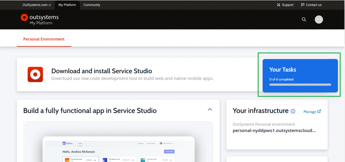Select the My Platform tab
Screen dimensions: 345x162
point(67,5)
